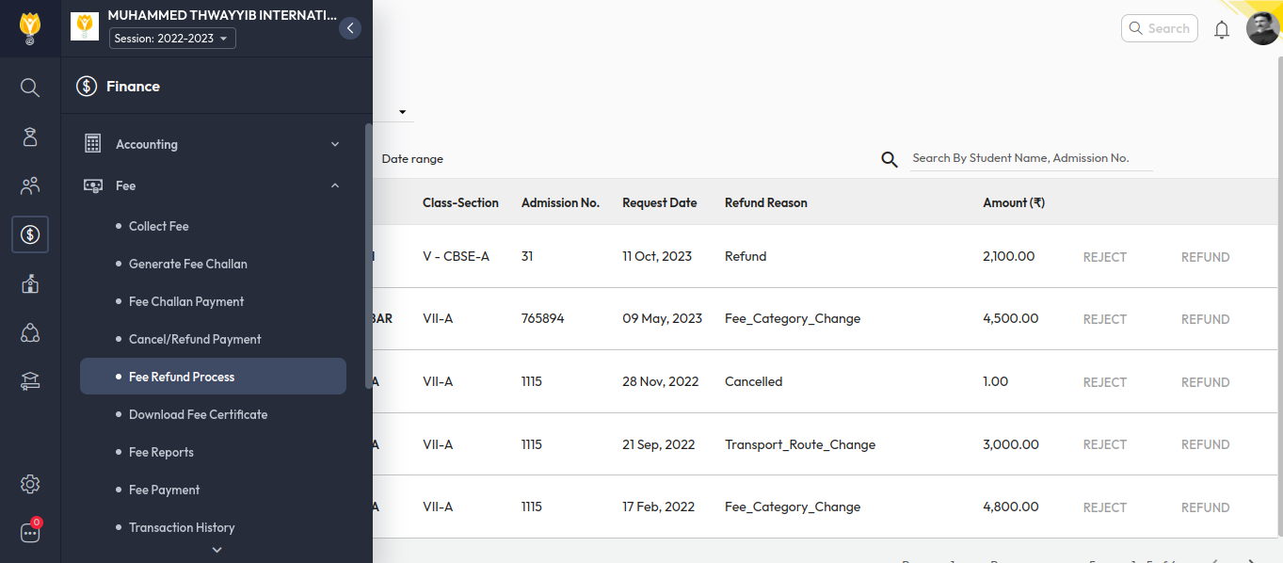Open the people group icon in sidebar
The width and height of the screenshot is (1283, 563).
pos(30,185)
